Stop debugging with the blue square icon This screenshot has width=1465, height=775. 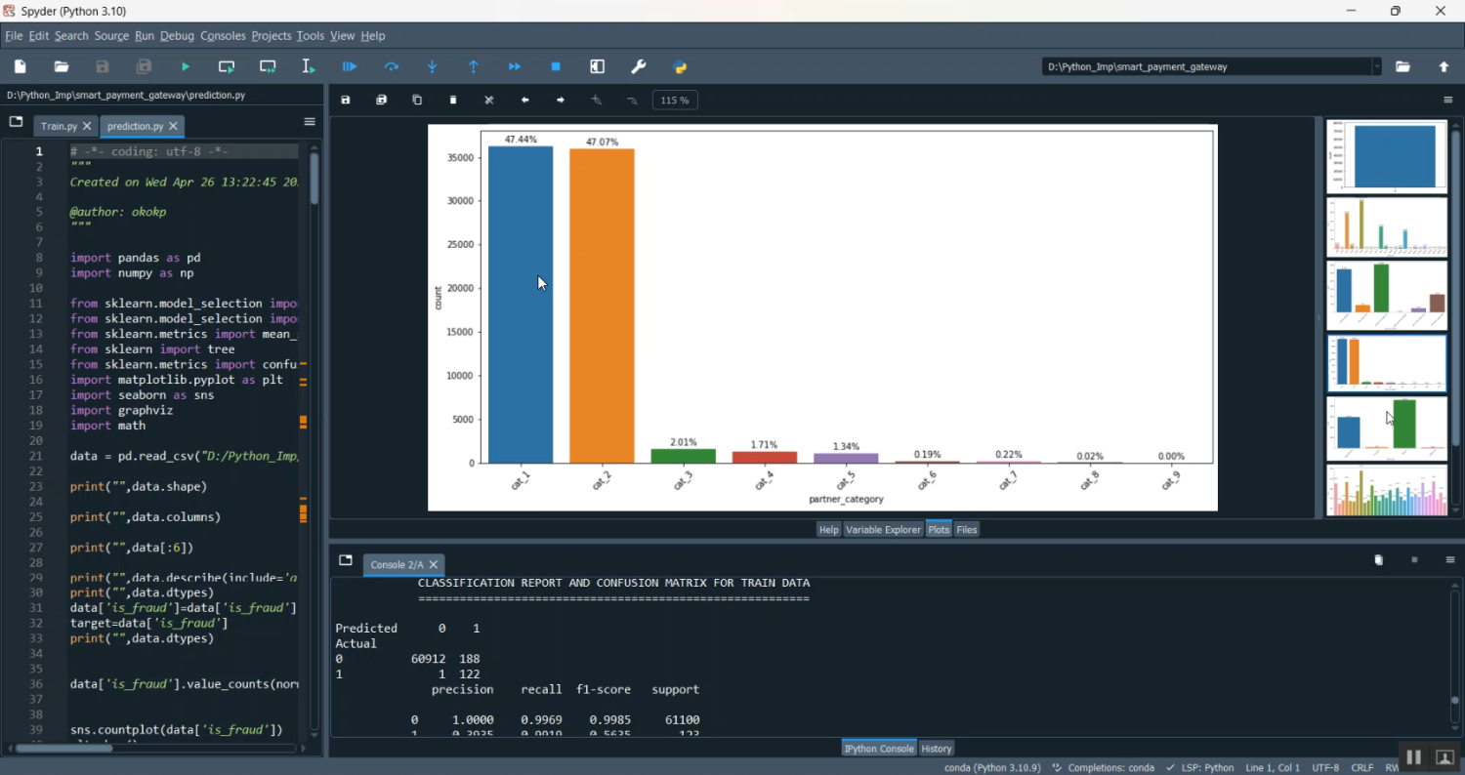click(x=556, y=66)
